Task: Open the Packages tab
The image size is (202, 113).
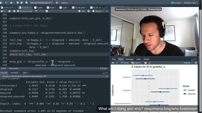Action: 130,59
